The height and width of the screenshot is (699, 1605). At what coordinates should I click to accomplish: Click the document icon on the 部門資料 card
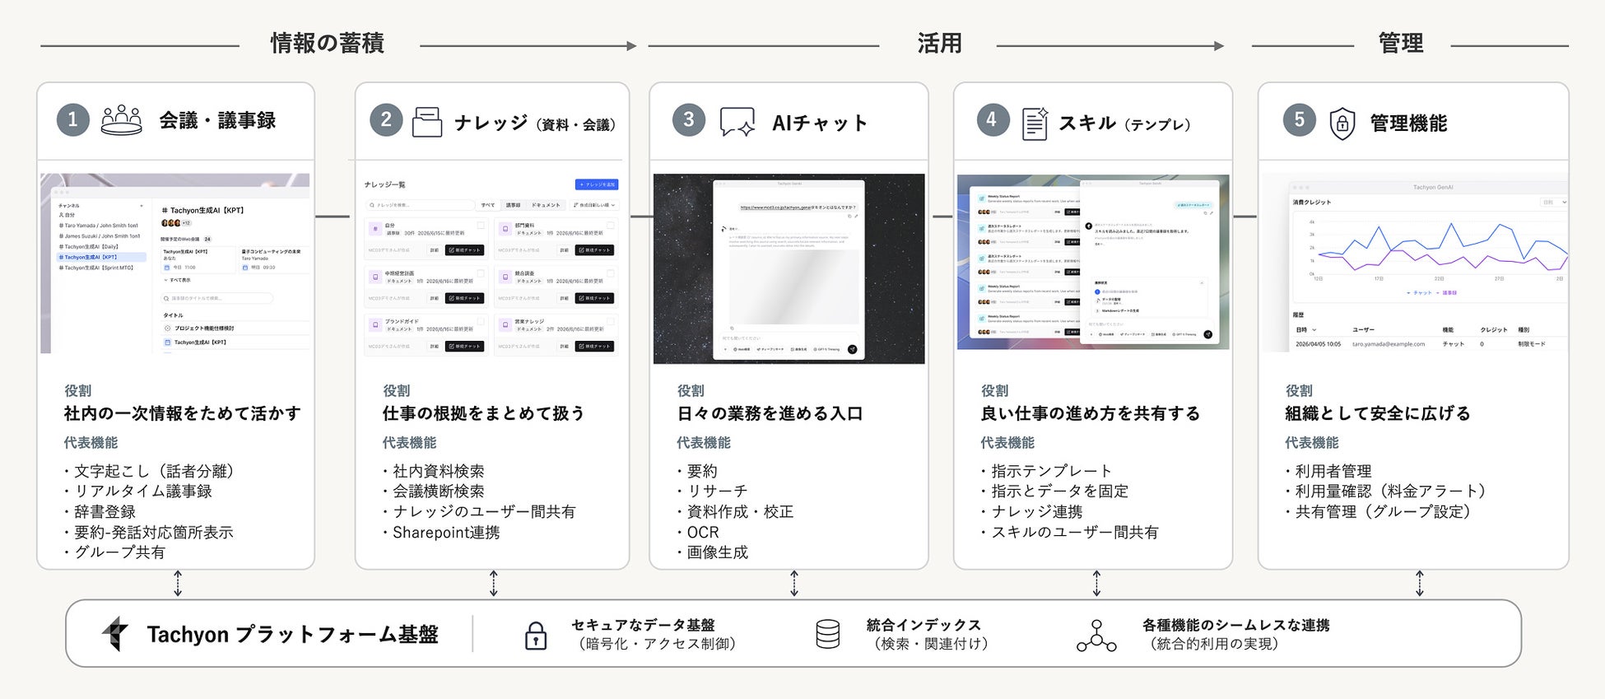tap(505, 228)
